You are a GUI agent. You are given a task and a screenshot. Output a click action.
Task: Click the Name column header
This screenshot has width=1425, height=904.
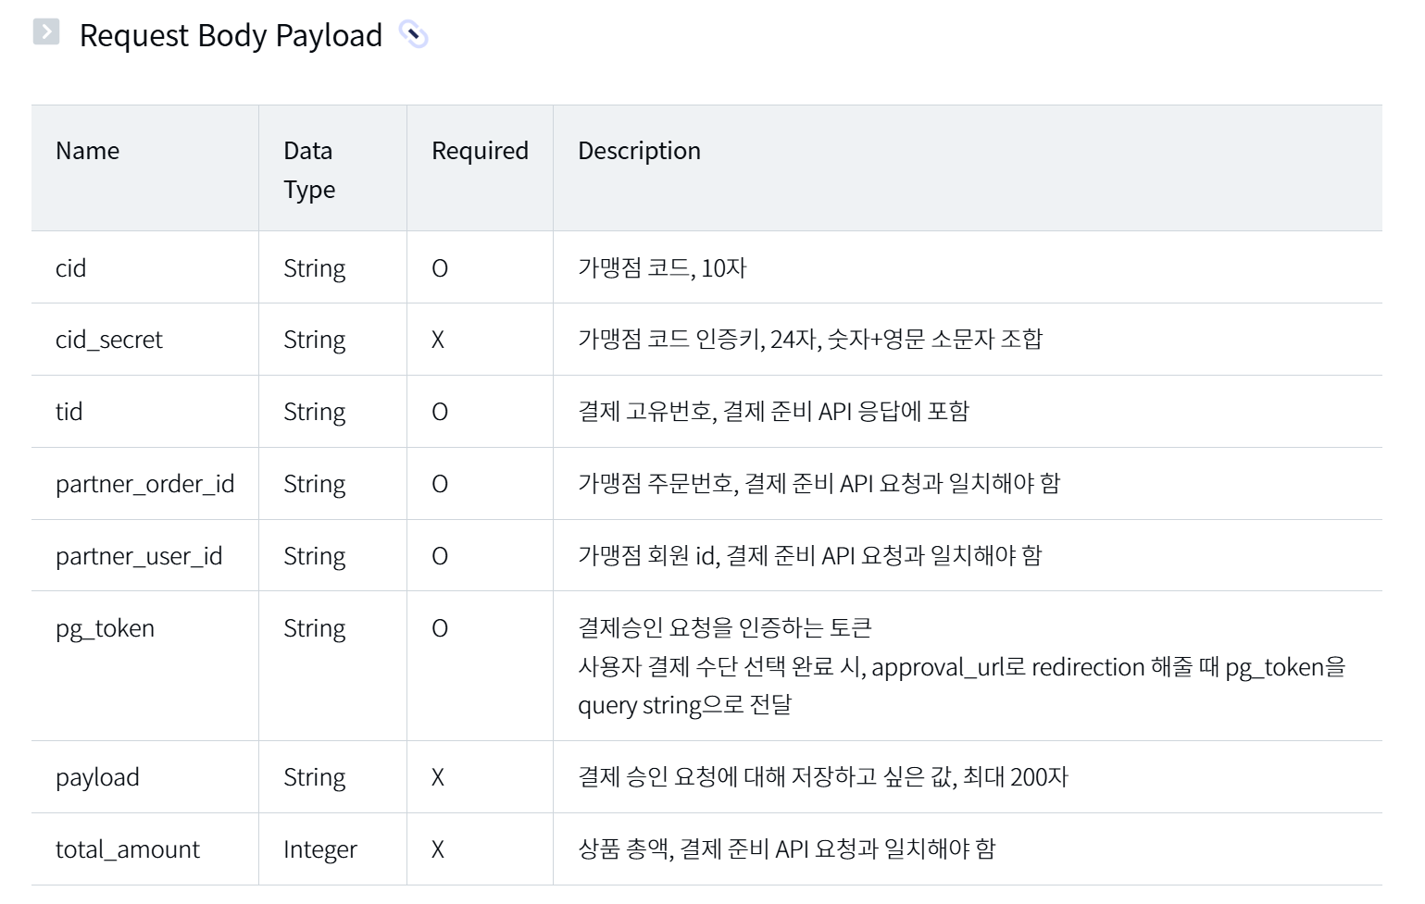tap(87, 151)
